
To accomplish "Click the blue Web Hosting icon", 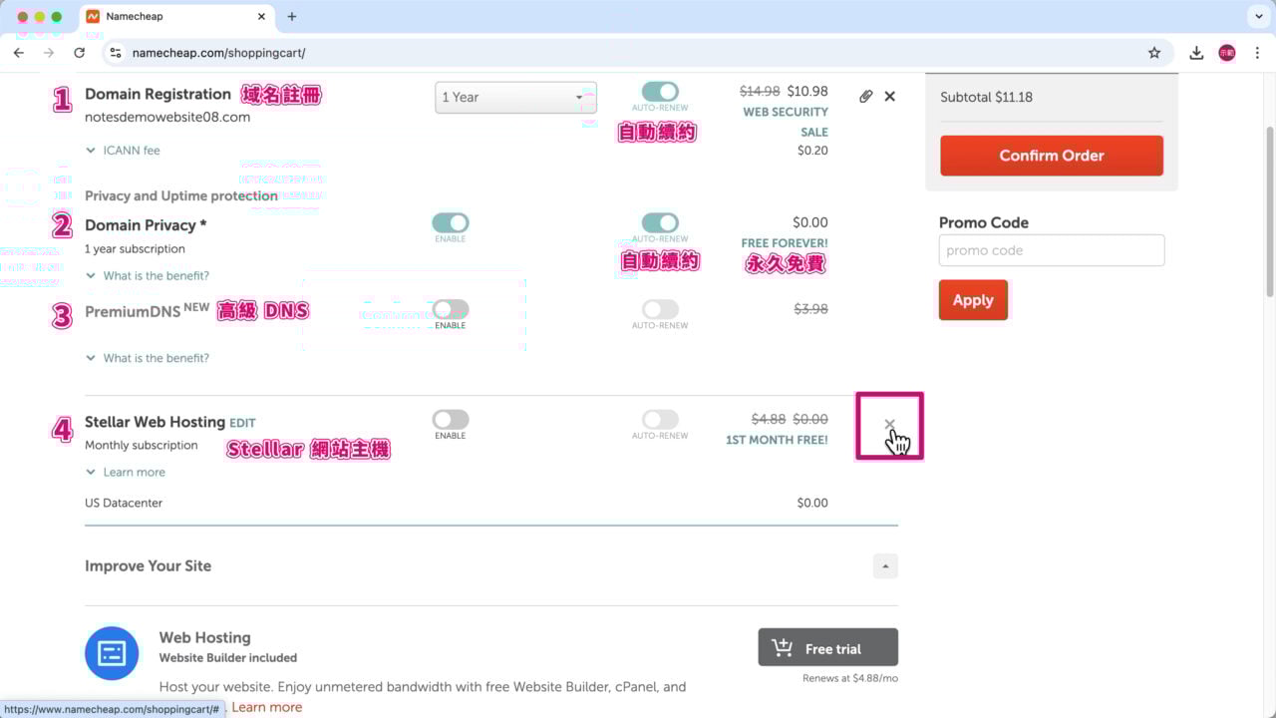I will pyautogui.click(x=112, y=653).
